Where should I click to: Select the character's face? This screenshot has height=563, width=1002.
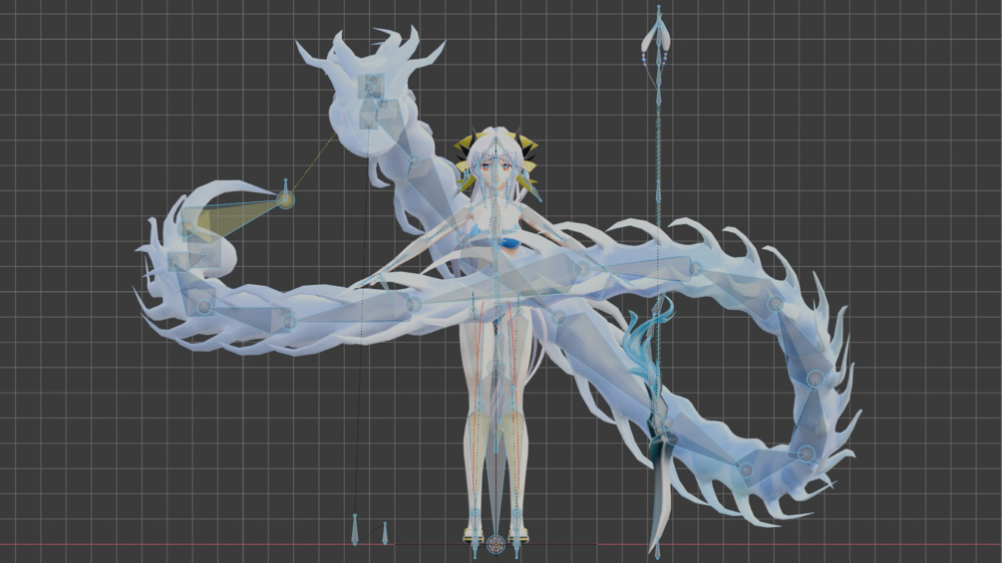pos(496,169)
